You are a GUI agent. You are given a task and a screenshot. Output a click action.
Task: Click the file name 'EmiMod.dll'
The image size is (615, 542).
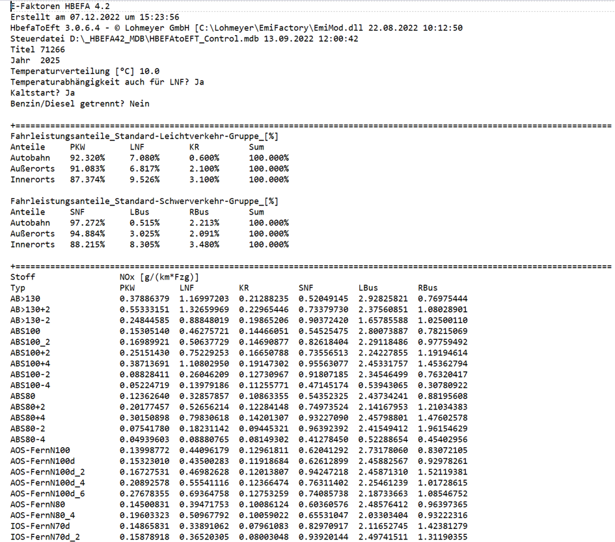click(x=338, y=28)
